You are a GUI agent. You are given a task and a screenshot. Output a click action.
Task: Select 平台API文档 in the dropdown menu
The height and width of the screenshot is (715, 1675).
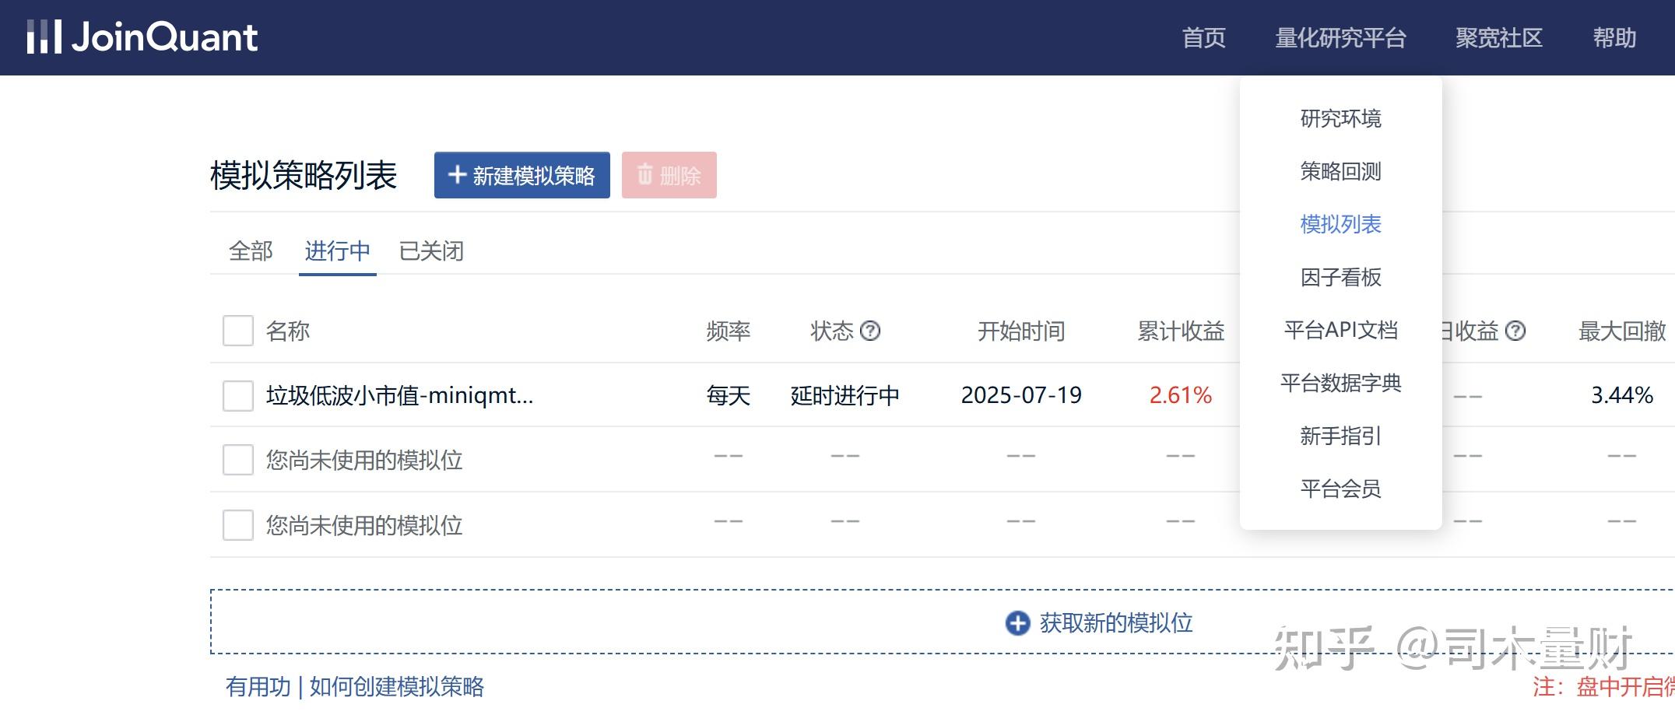1341,330
